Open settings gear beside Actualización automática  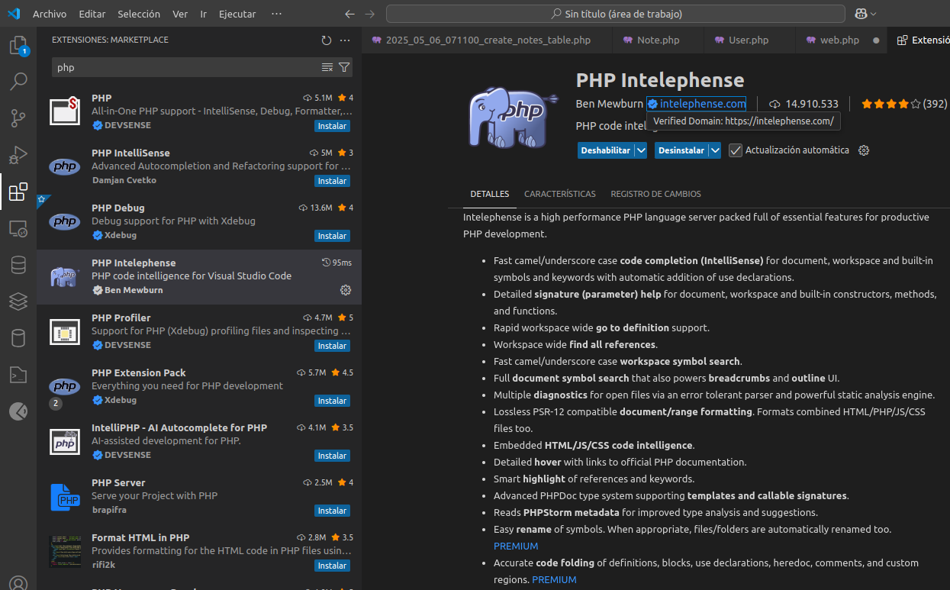coord(864,150)
